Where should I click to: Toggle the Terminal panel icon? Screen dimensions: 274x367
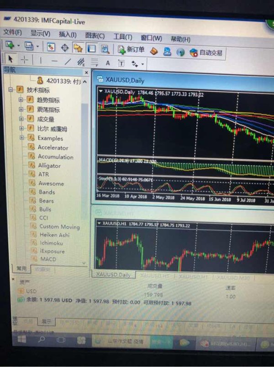91,49
